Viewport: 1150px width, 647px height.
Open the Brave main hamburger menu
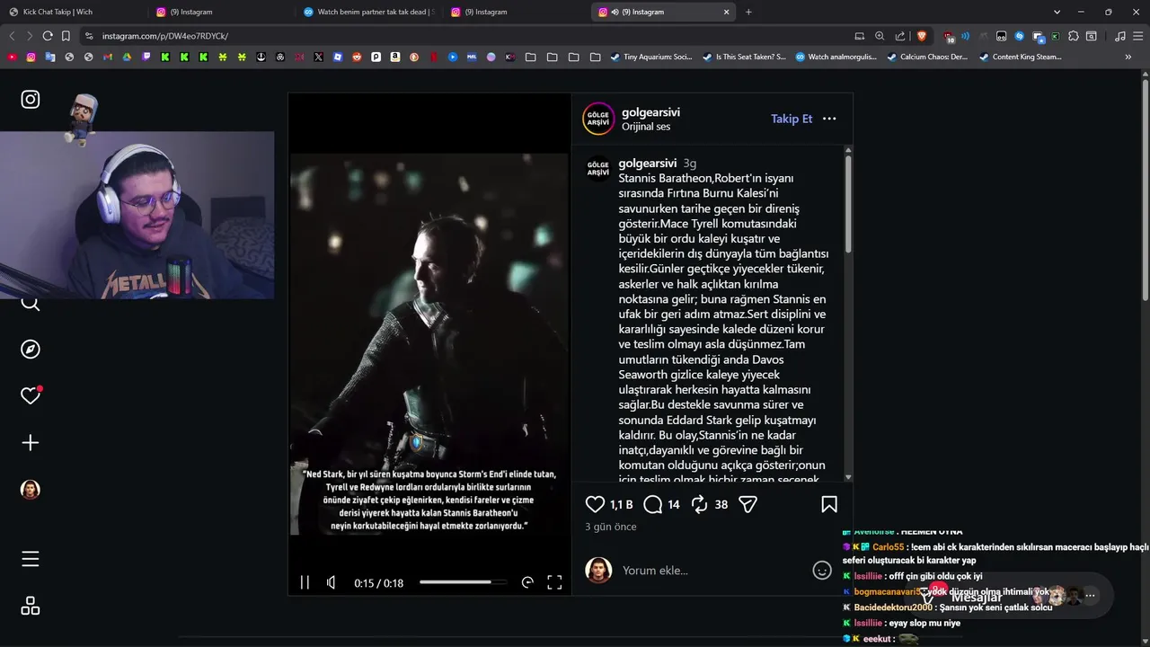(x=1138, y=36)
